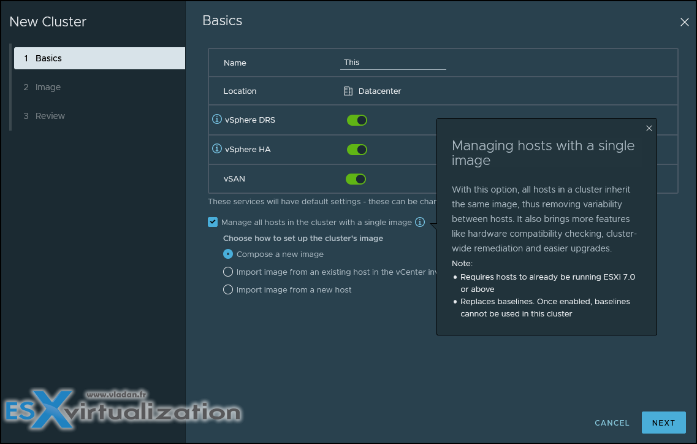
Task: Click 'Choose how to set up the cluster's image'
Action: pyautogui.click(x=303, y=239)
